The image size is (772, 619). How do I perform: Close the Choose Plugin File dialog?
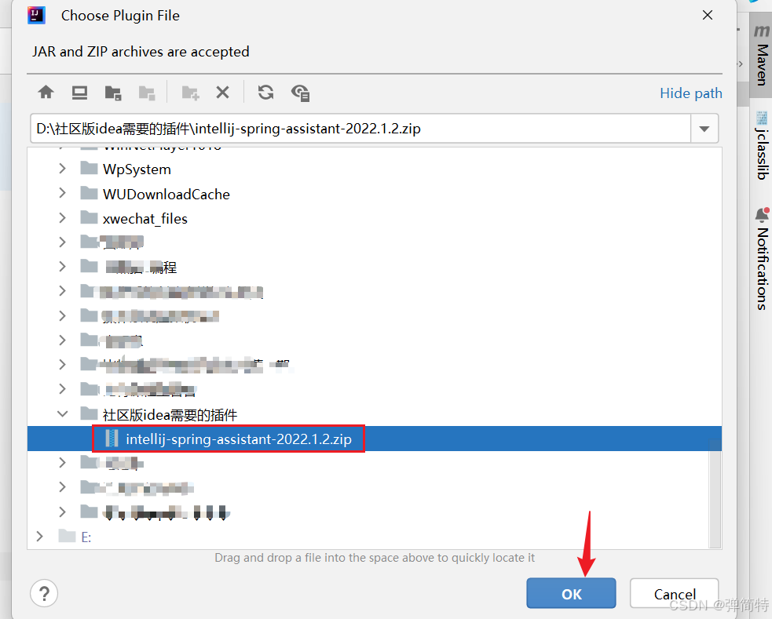708,15
